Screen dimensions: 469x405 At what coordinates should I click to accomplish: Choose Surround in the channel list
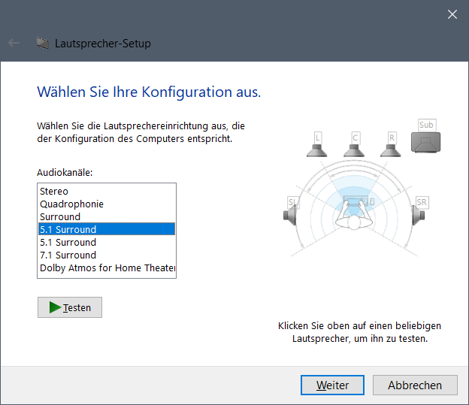pos(107,216)
